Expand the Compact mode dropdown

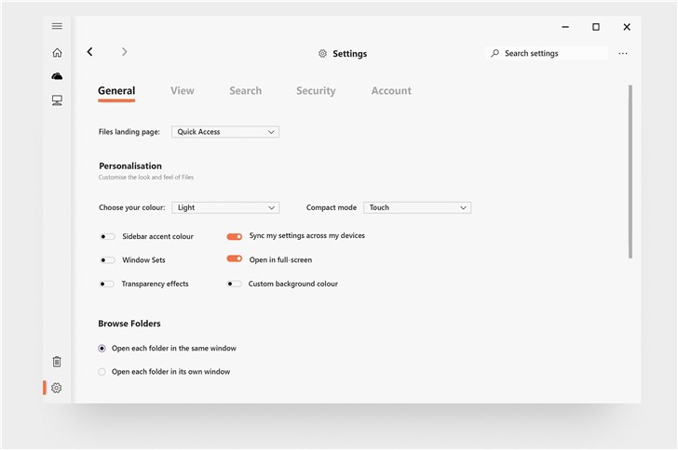[x=416, y=207]
